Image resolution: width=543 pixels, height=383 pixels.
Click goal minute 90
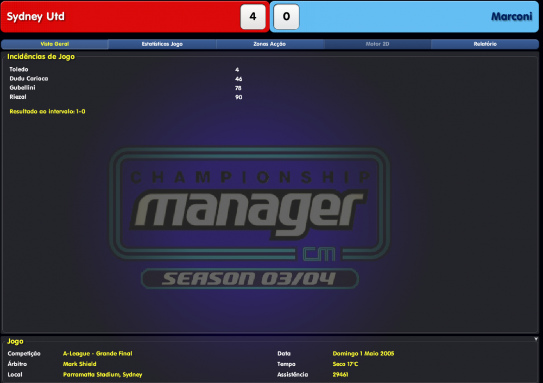tap(238, 97)
